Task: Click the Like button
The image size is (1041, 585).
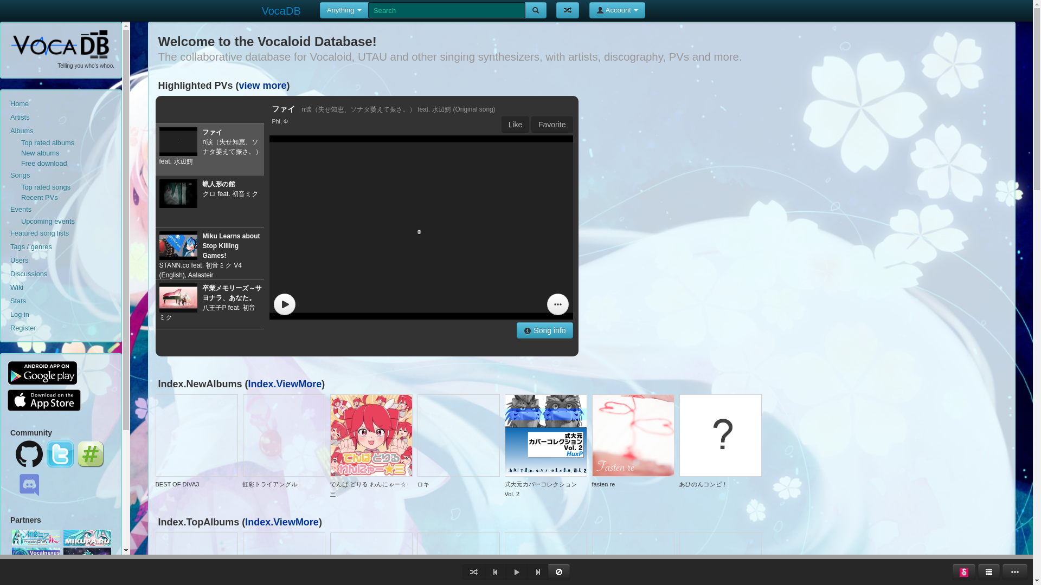Action: [515, 125]
